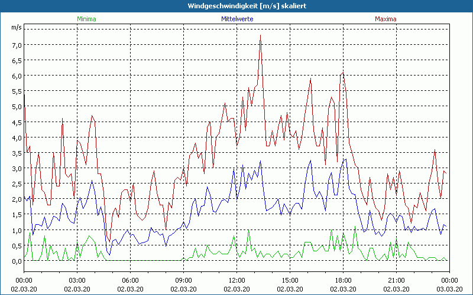This screenshot has width=473, height=295.
Task: Click the 4,0 y-axis value
Action: (17, 138)
